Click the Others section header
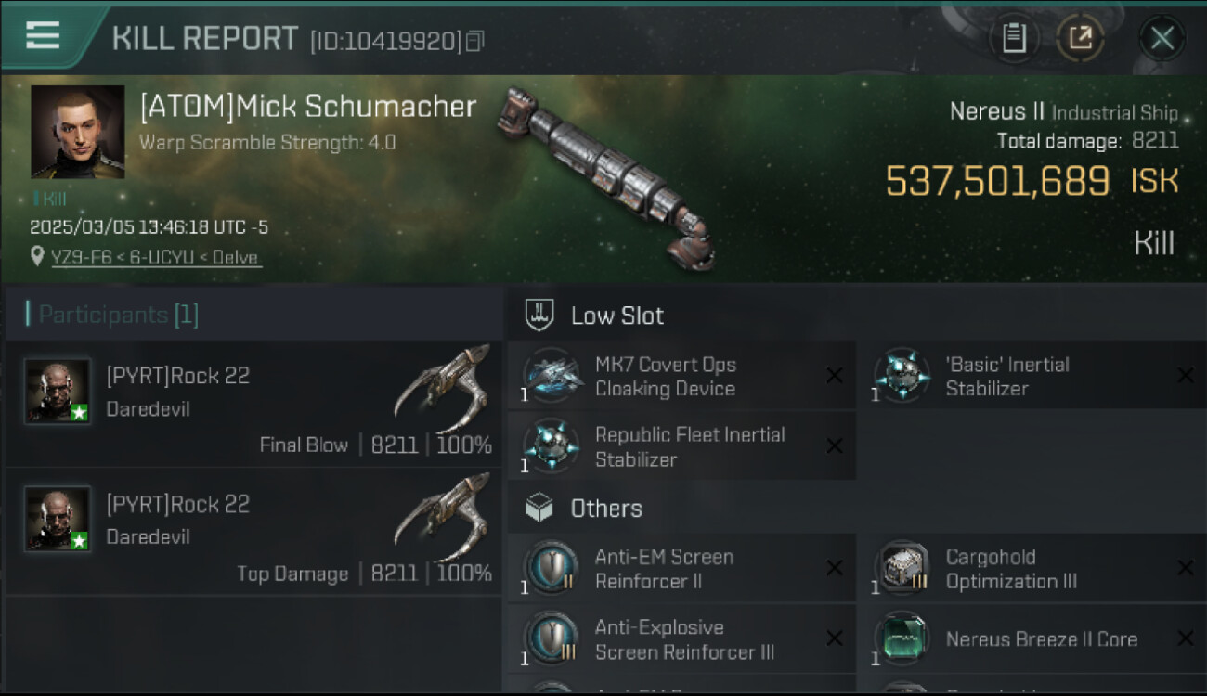The height and width of the screenshot is (696, 1207). [x=605, y=509]
